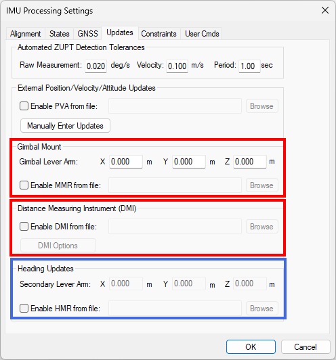This screenshot has width=336, height=360.
Task: Click the Manually Enter Updates button
Action: pos(65,126)
